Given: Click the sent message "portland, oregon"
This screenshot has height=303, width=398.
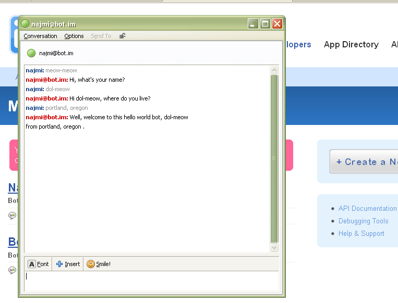Looking at the screenshot, I should pyautogui.click(x=66, y=108).
